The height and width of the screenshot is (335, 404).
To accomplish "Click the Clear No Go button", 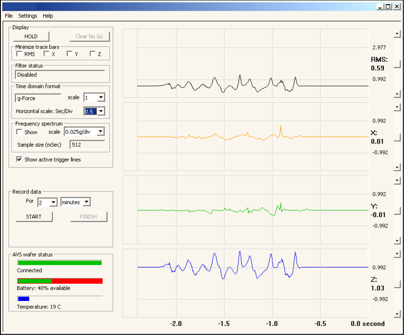I will pyautogui.click(x=89, y=36).
